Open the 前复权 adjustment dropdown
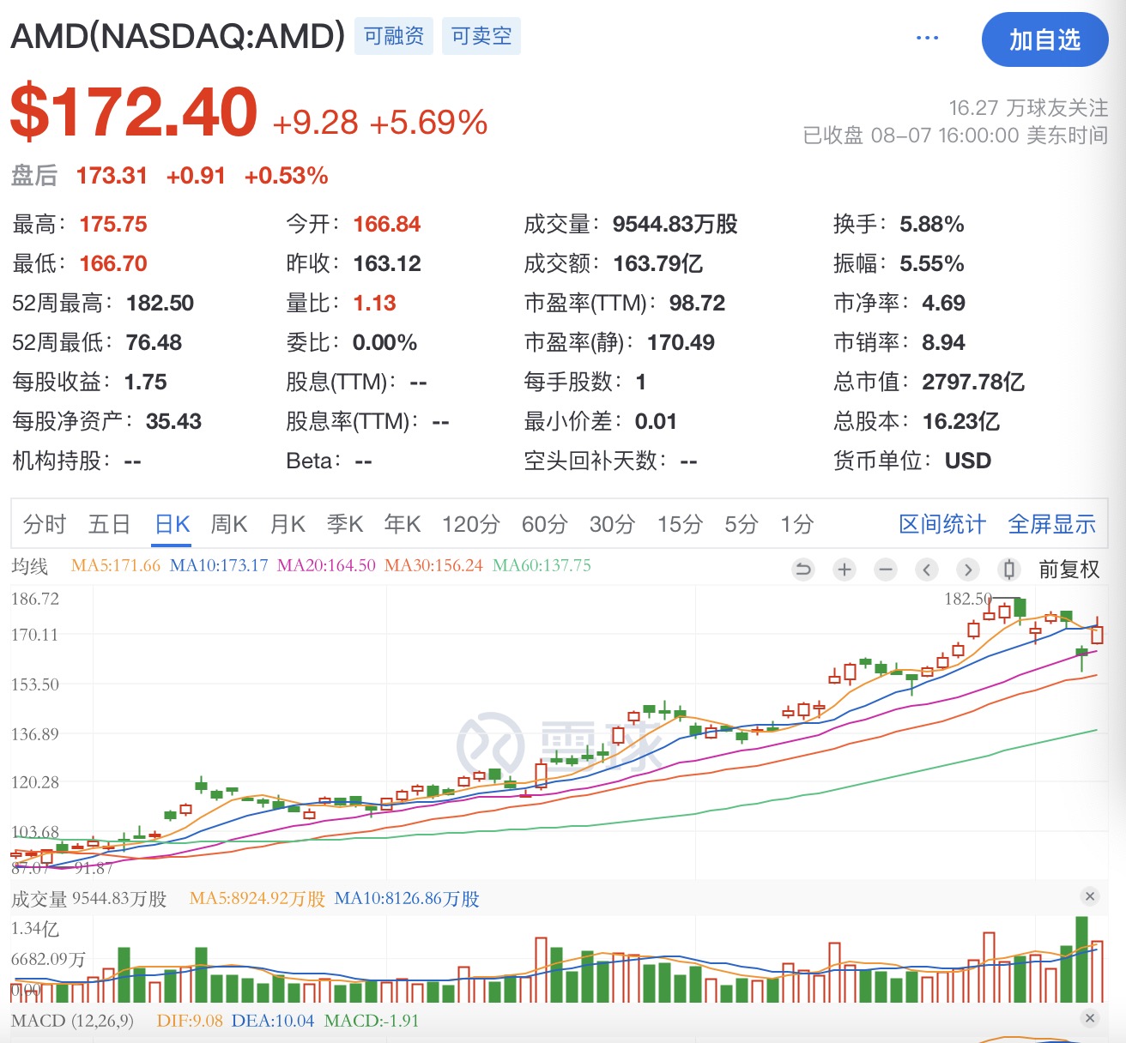The image size is (1126, 1043). click(x=1068, y=570)
